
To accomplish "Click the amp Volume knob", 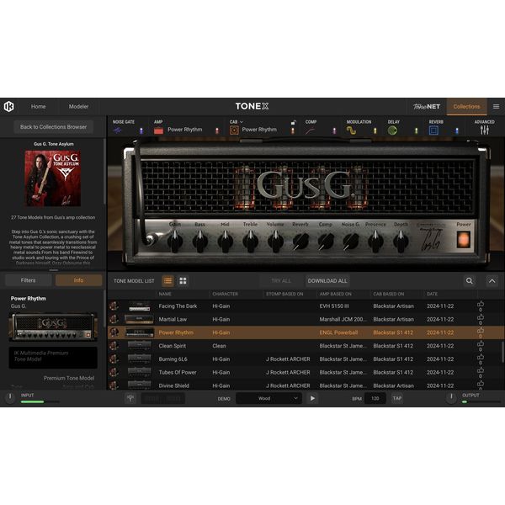I will click(x=275, y=242).
